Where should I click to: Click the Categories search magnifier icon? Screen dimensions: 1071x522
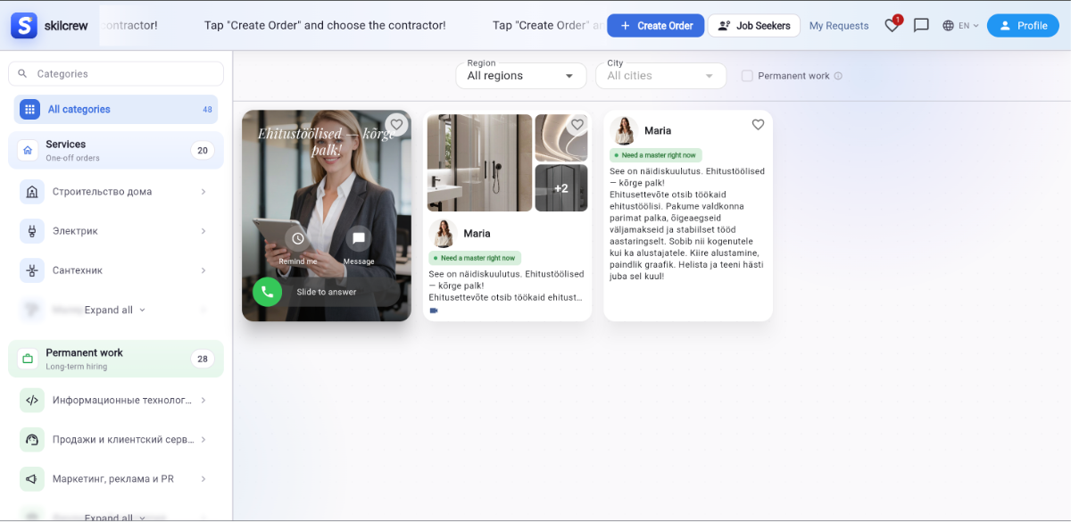point(23,74)
